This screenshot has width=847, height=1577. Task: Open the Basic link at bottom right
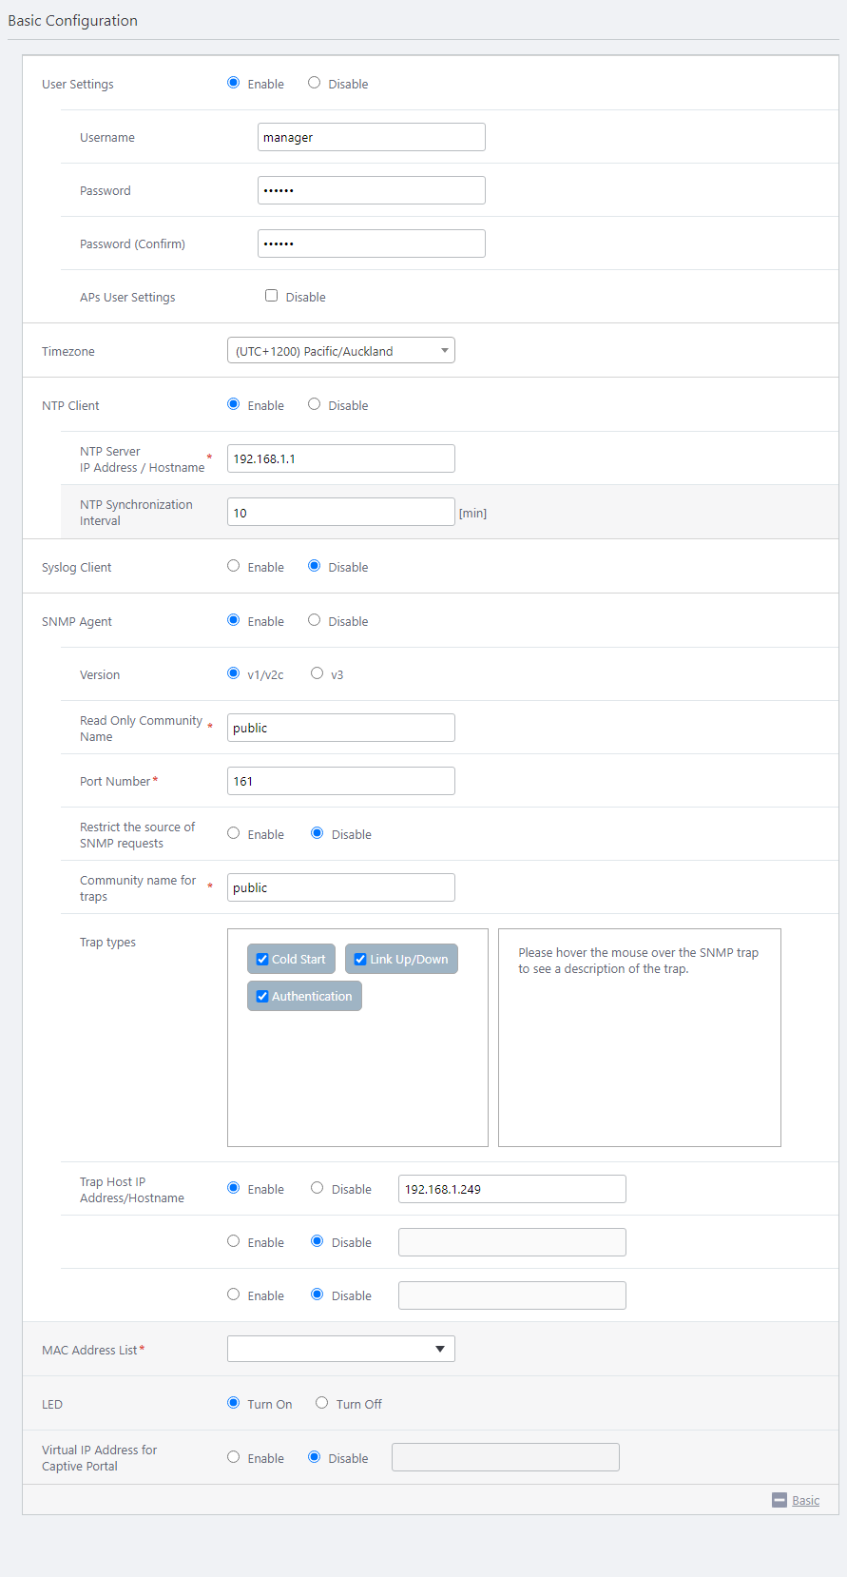click(805, 1500)
